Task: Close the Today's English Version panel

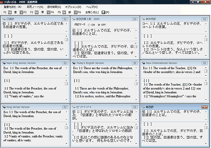Action: (135, 63)
